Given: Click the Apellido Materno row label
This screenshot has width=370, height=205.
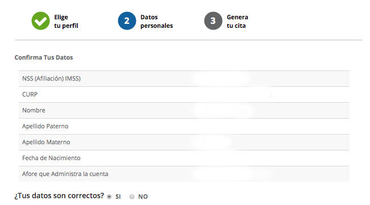Looking at the screenshot, I should click(x=46, y=142).
